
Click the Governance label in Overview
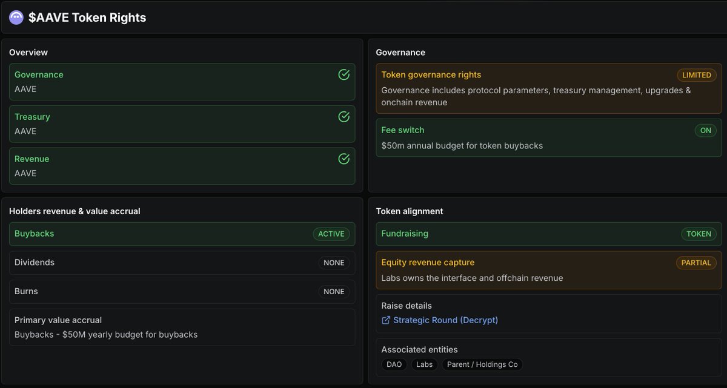click(x=39, y=74)
